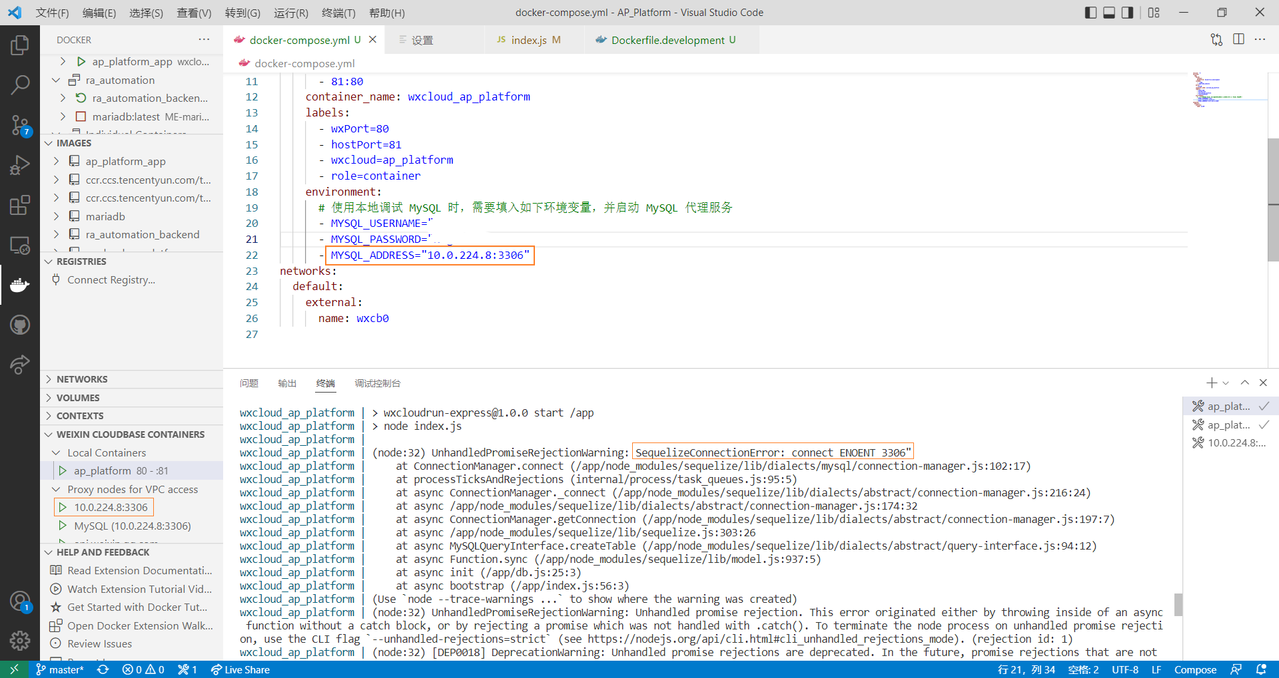
Task: Collapse the ra_automation container group
Action: [x=132, y=80]
